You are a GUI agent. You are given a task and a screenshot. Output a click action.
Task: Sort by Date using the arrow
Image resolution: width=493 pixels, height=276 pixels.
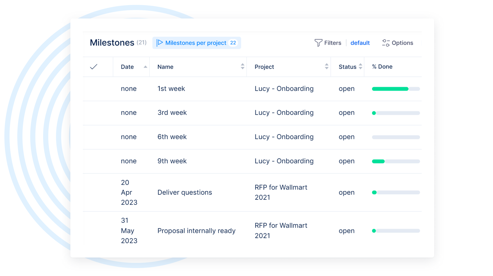(x=145, y=67)
